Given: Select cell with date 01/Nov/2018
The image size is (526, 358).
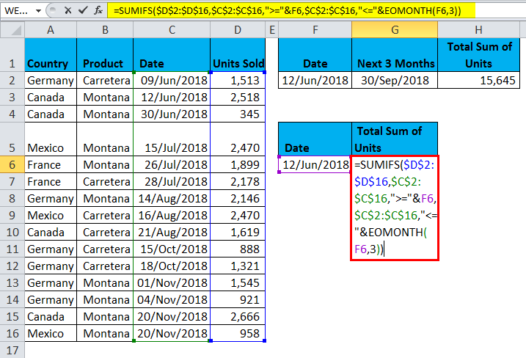Looking at the screenshot, I should click(x=172, y=282).
